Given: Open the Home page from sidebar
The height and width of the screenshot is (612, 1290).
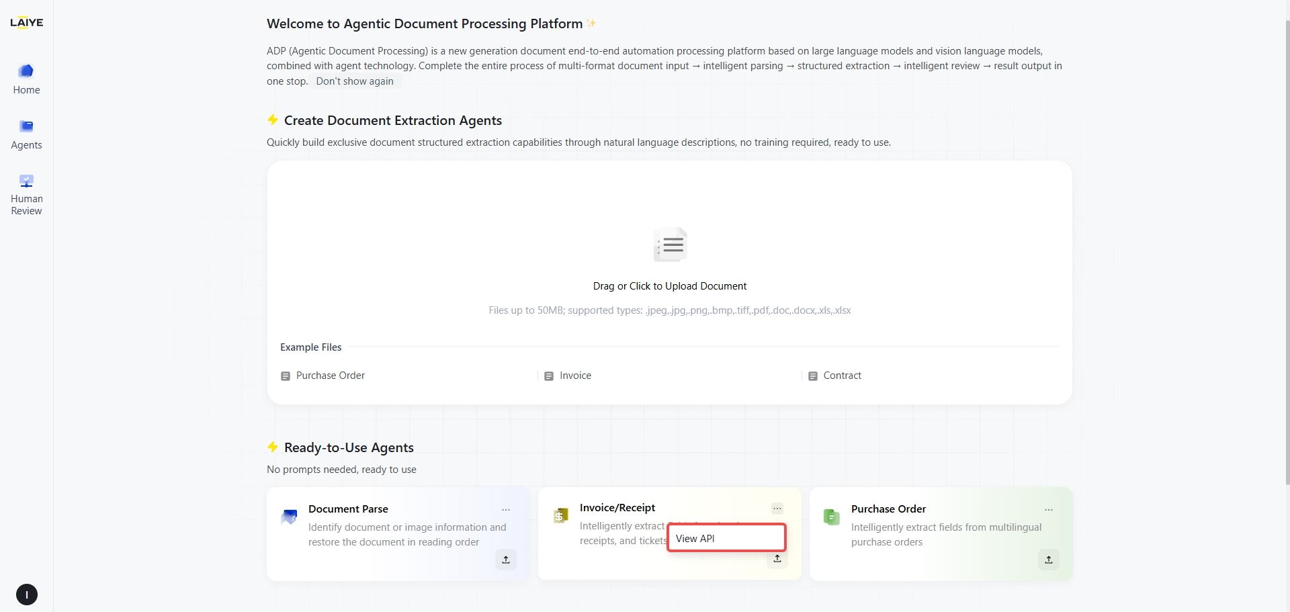Looking at the screenshot, I should pos(26,79).
